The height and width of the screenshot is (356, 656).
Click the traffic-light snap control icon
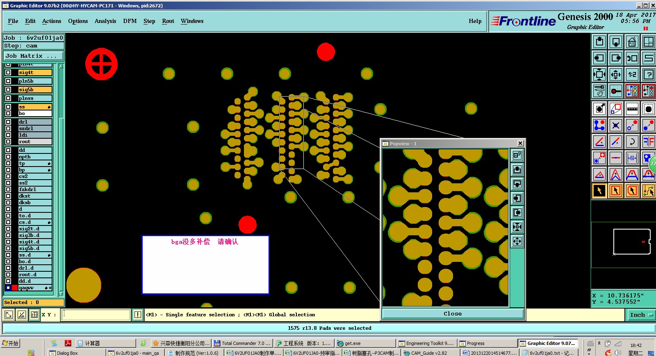[x=632, y=91]
